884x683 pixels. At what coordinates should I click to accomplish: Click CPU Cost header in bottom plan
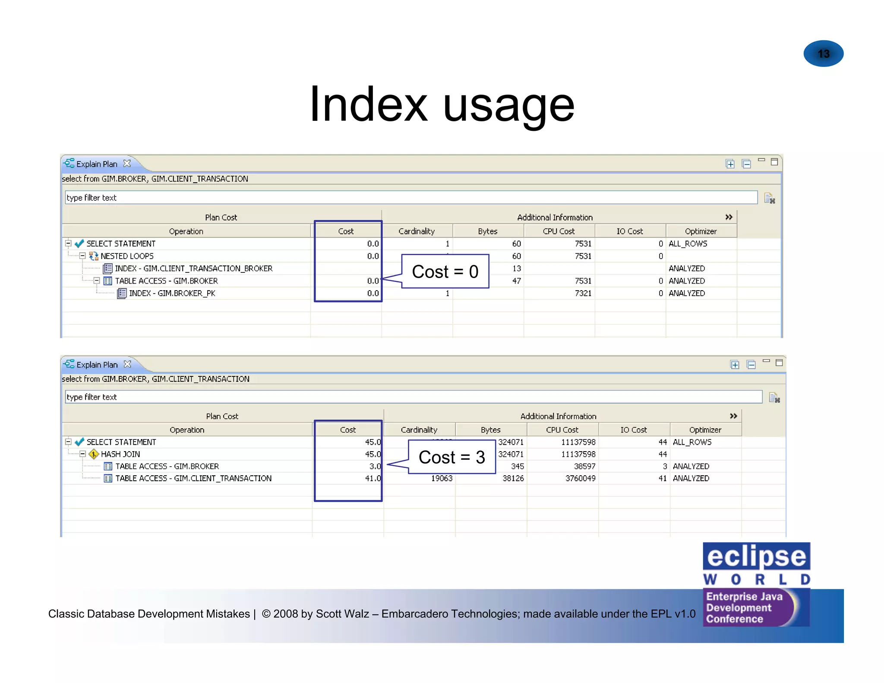[x=562, y=430]
